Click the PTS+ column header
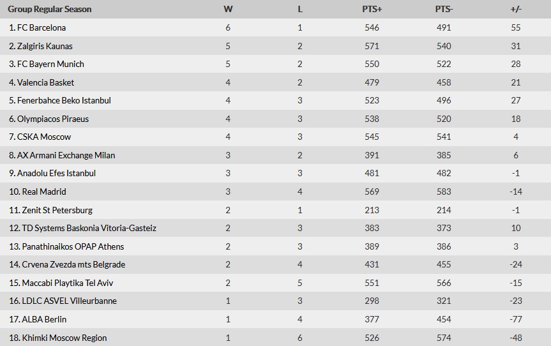The height and width of the screenshot is (346, 551). 372,9
